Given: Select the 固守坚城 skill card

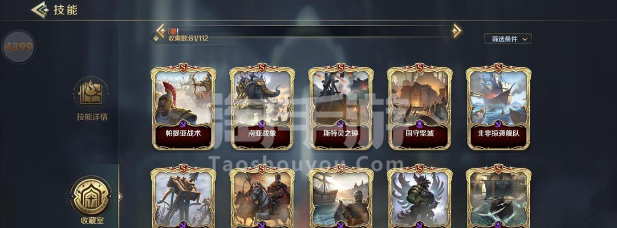Looking at the screenshot, I should pos(420,107).
